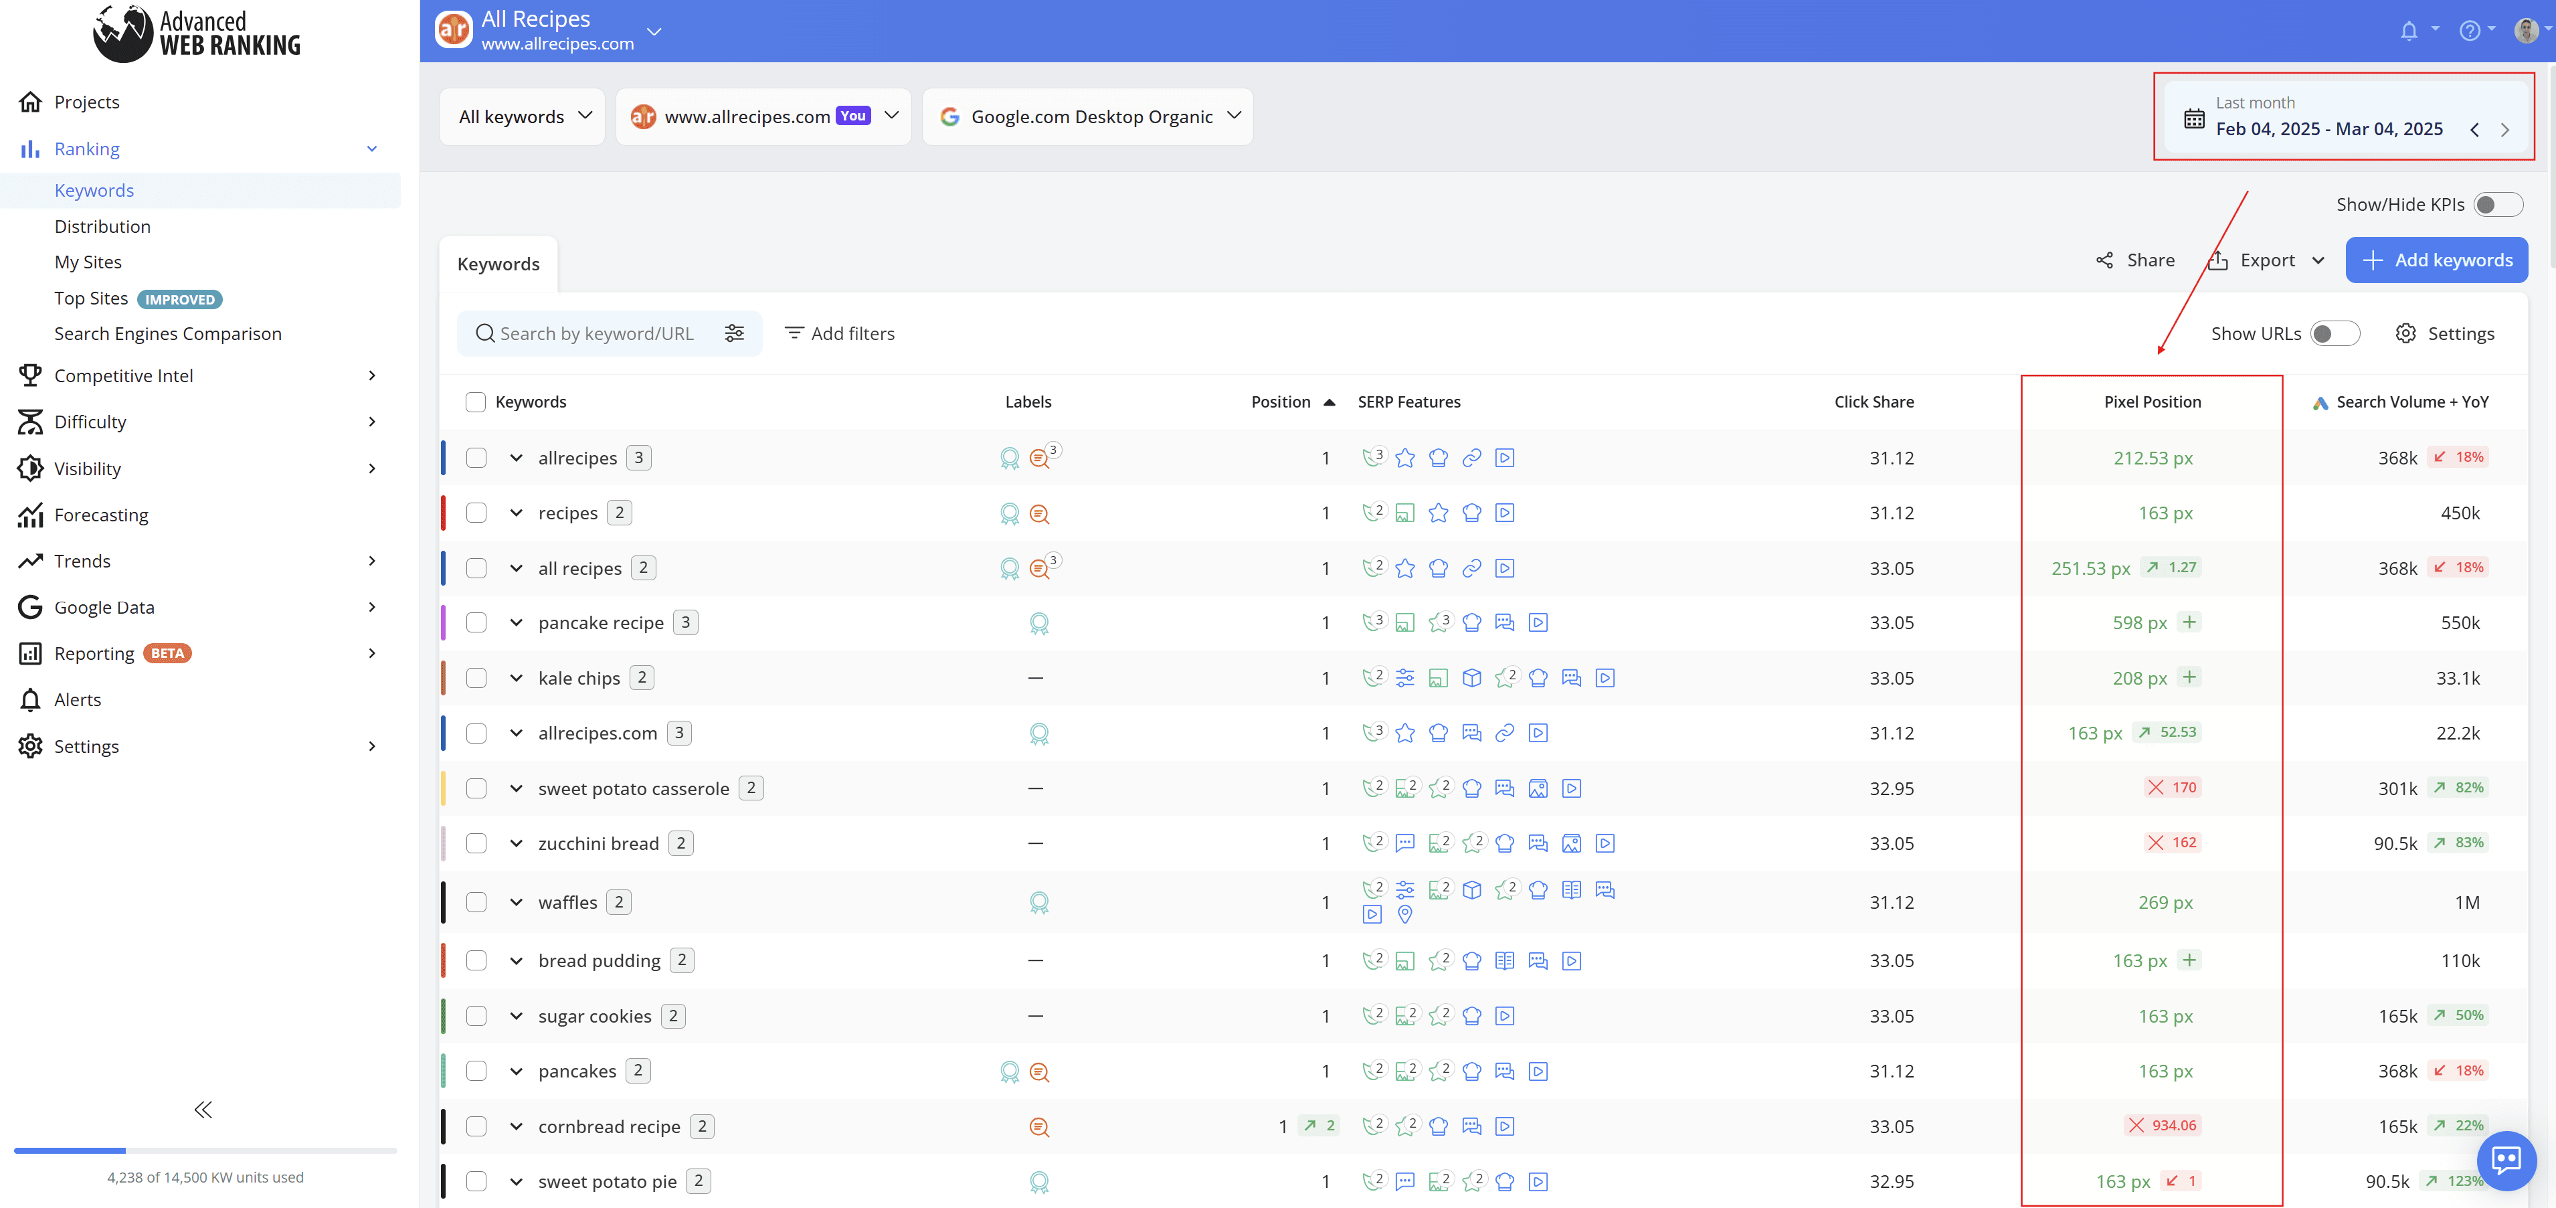This screenshot has width=2556, height=1208.
Task: Click the sitelinks icon in all recipes row
Action: pos(1471,568)
